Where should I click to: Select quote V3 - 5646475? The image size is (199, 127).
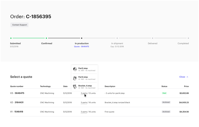coord(17,93)
